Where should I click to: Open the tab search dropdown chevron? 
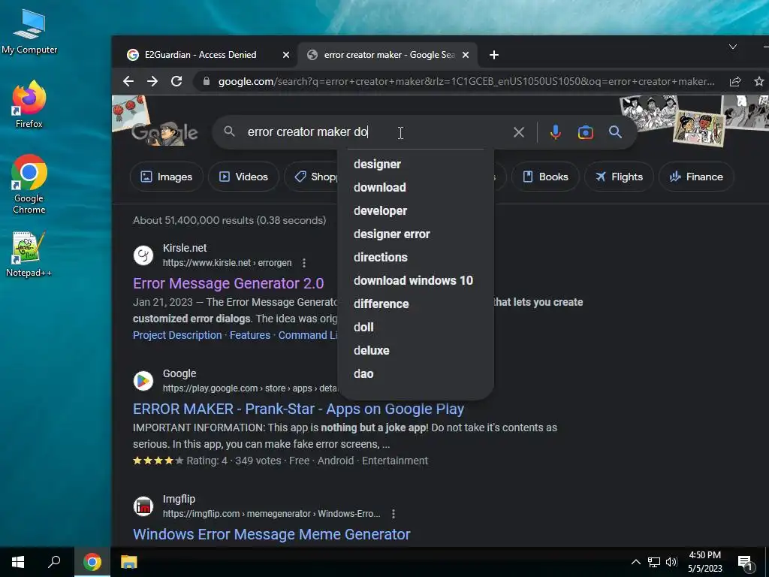click(x=733, y=47)
